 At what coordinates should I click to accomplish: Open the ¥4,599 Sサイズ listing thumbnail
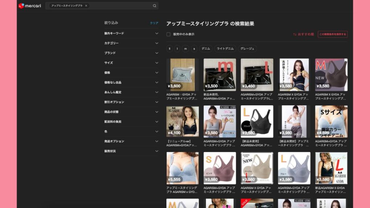pos(331,121)
